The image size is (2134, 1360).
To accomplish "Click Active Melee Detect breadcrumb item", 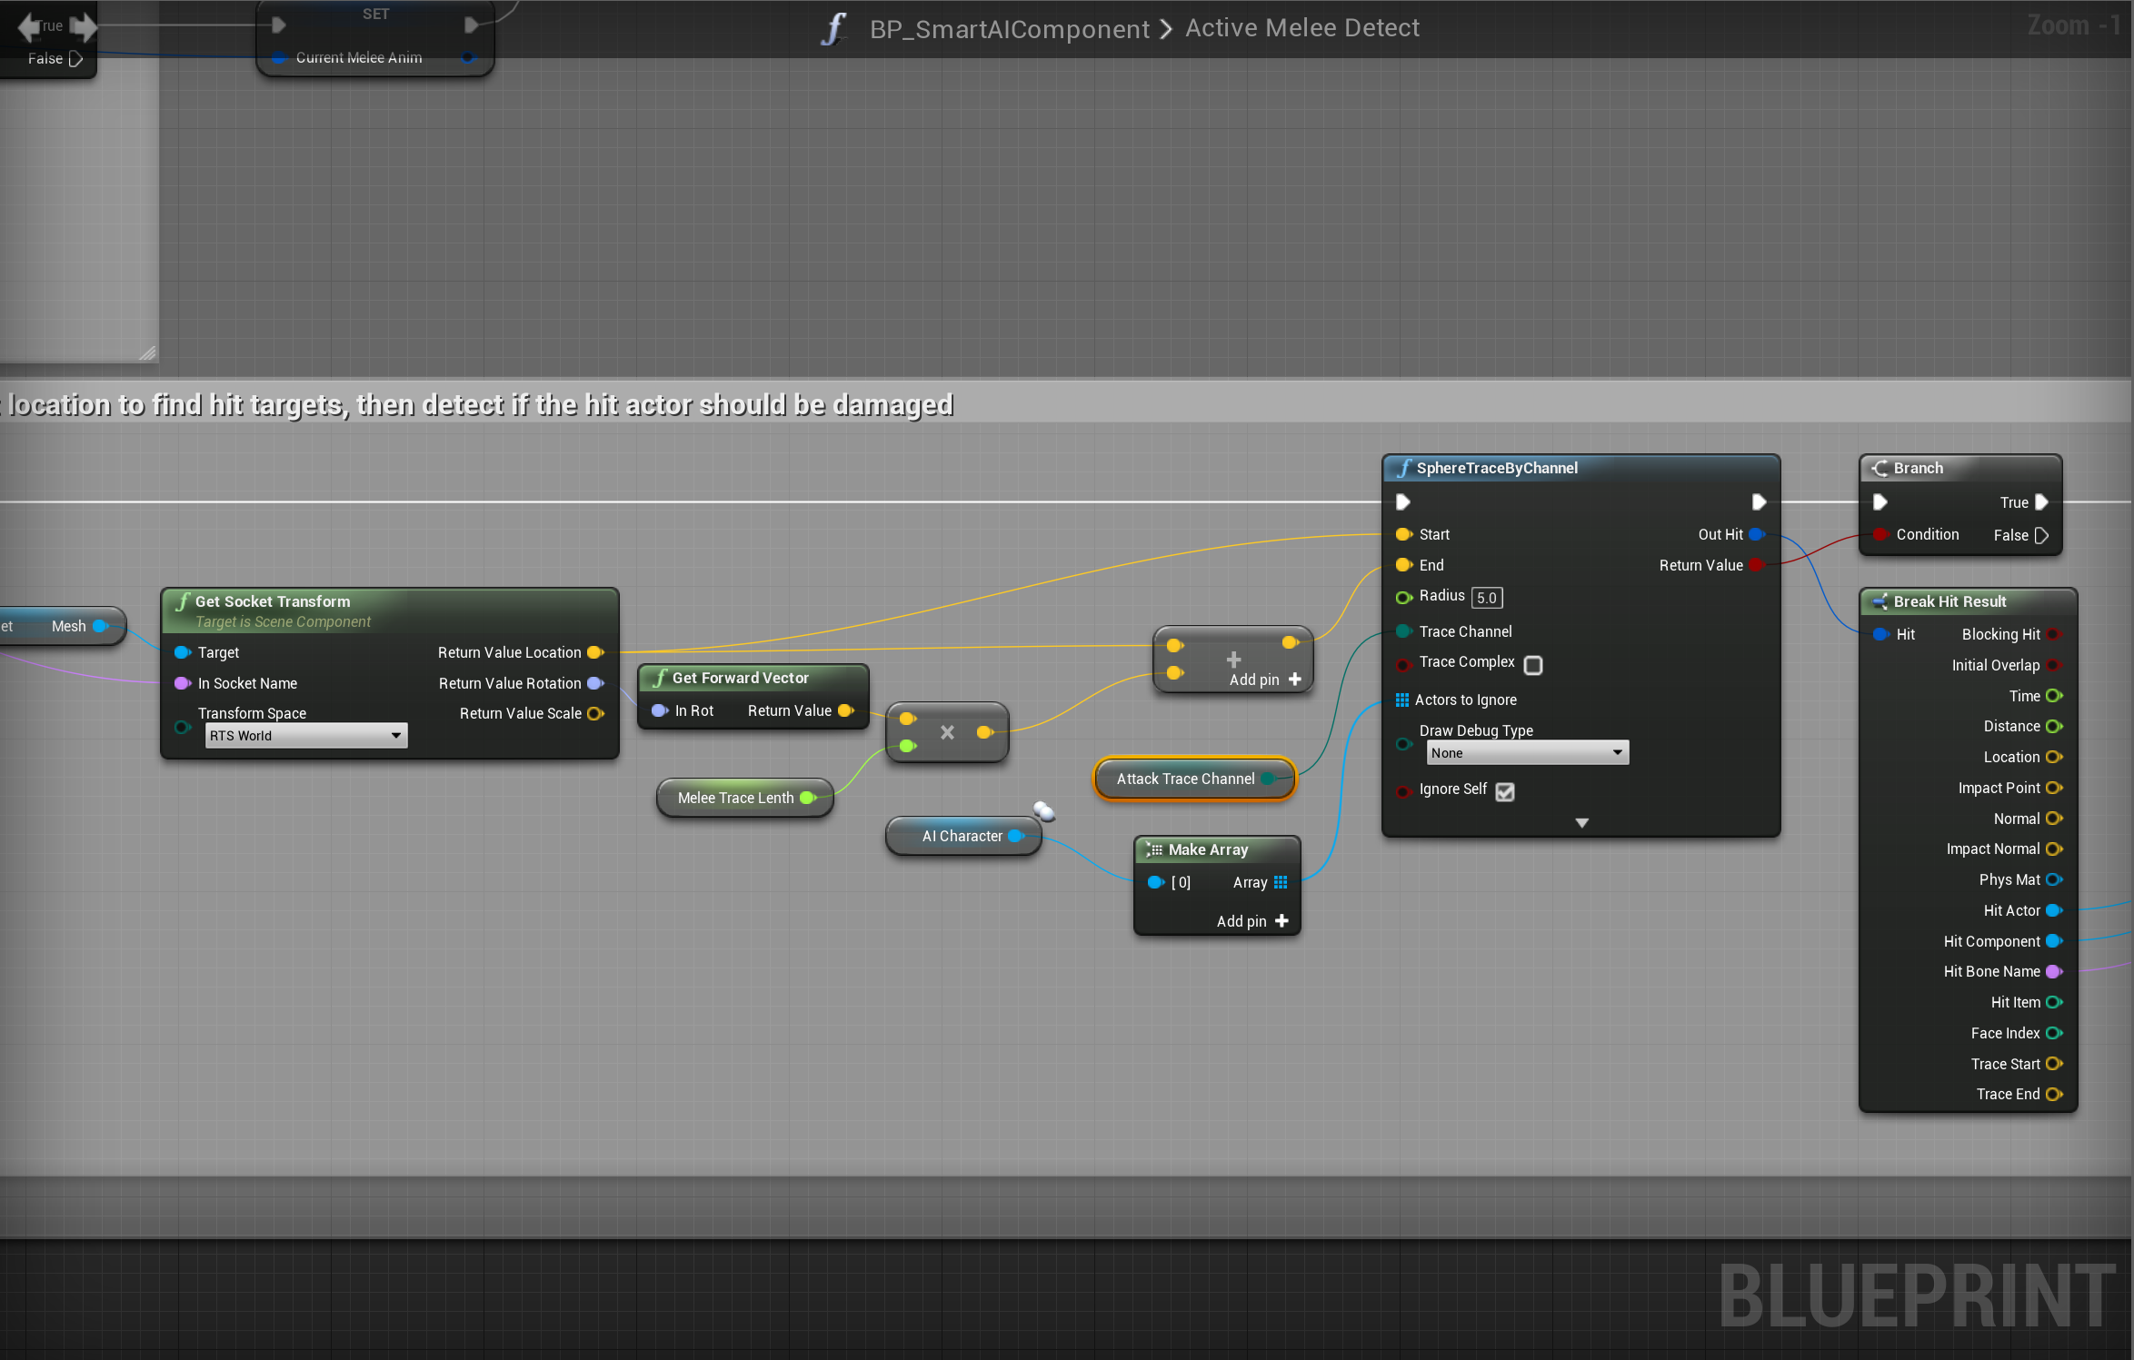I will pyautogui.click(x=1301, y=28).
